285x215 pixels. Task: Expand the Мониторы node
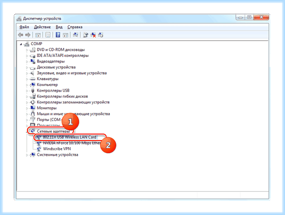[27, 108]
